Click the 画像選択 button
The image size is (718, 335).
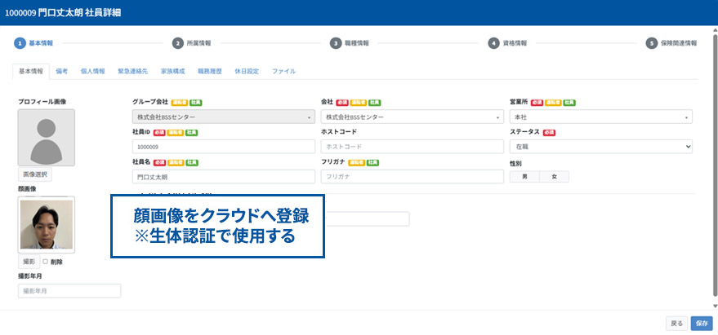pos(35,174)
